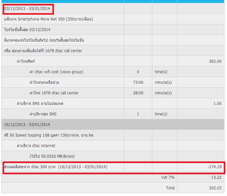Select the total amount 202.03
This screenshot has width=227, height=196.
point(215,188)
